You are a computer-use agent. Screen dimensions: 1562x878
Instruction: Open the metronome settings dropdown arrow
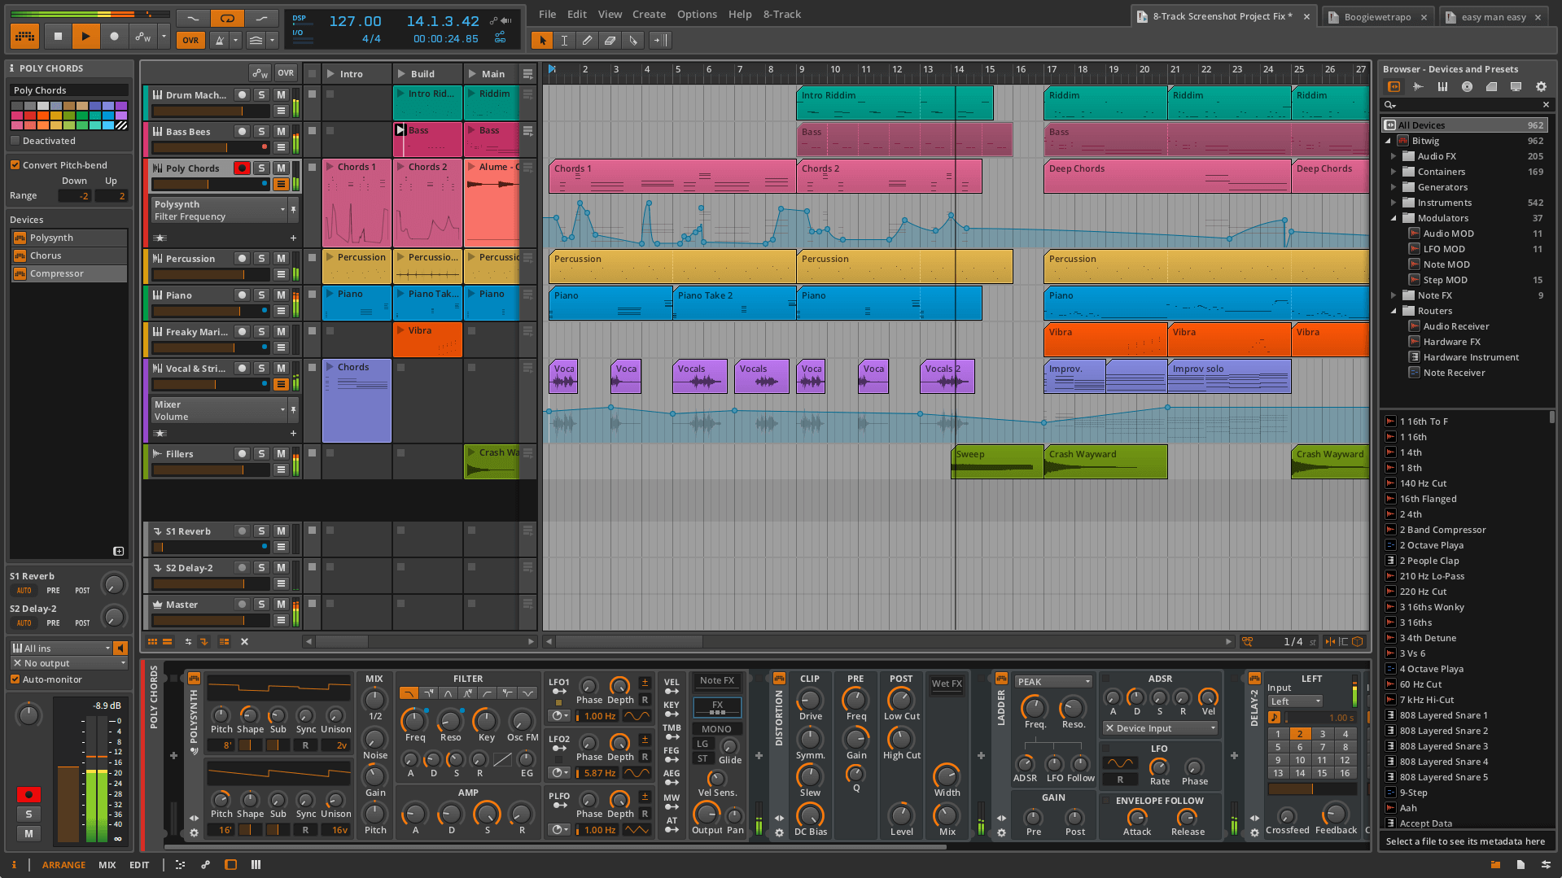tap(236, 40)
